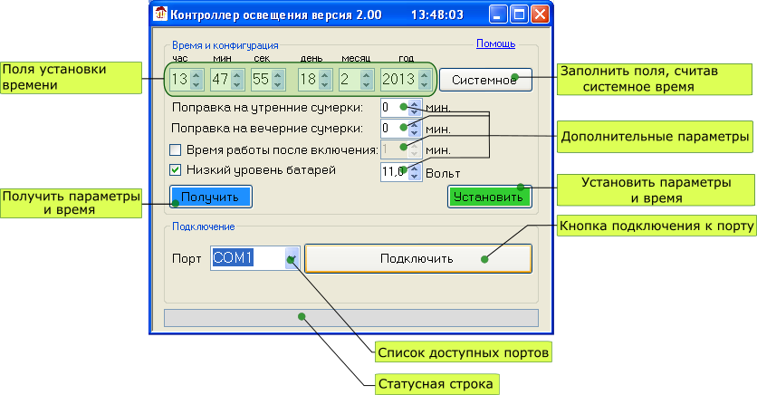Image resolution: width=757 pixels, height=395 pixels.
Task: Open the 'Помощь' help link
Action: click(x=495, y=43)
